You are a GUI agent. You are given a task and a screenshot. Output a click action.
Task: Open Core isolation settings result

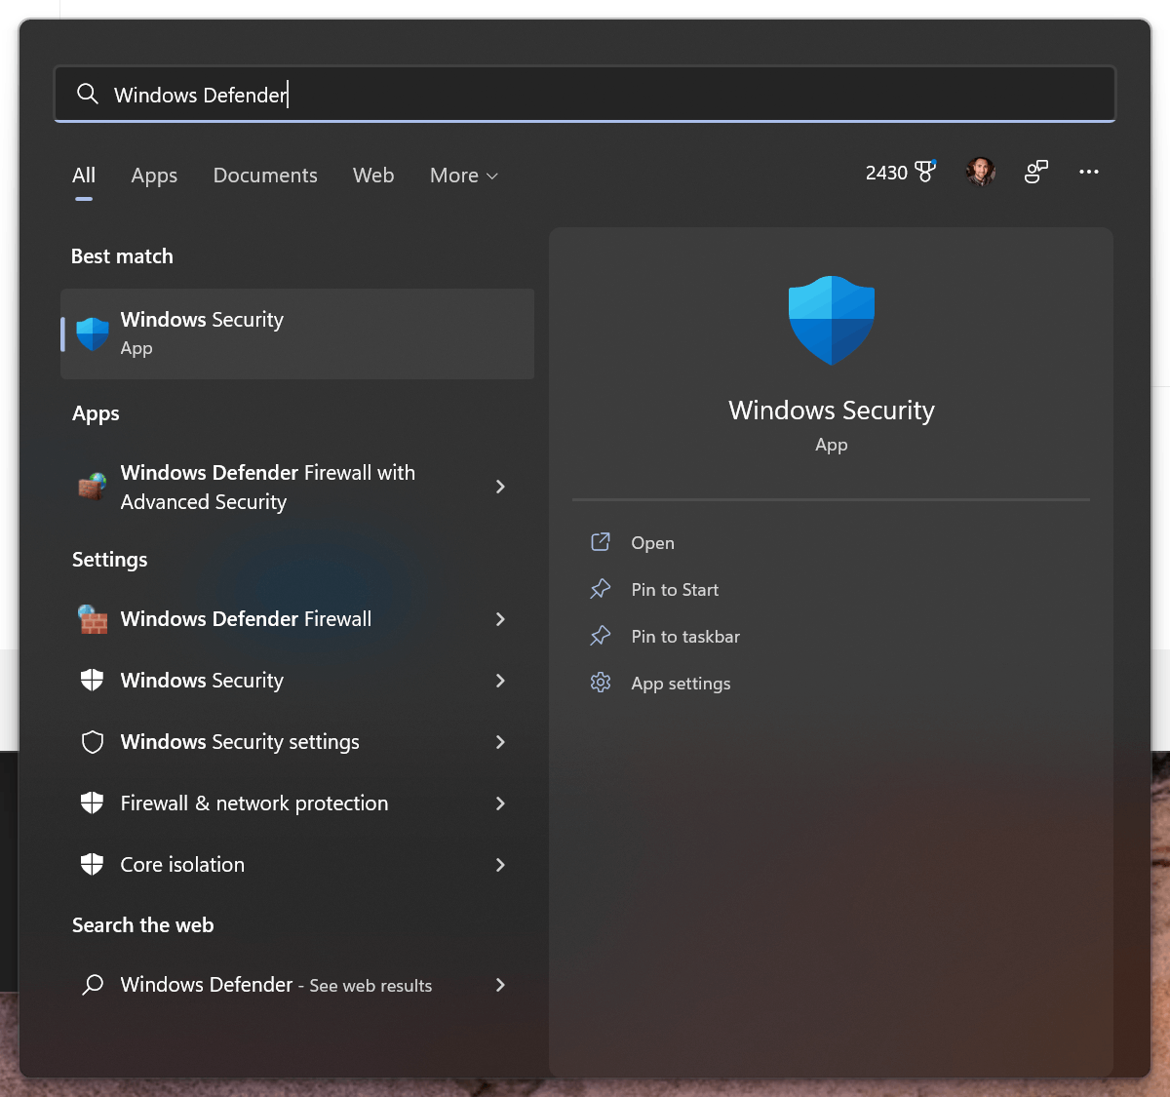[x=297, y=865]
